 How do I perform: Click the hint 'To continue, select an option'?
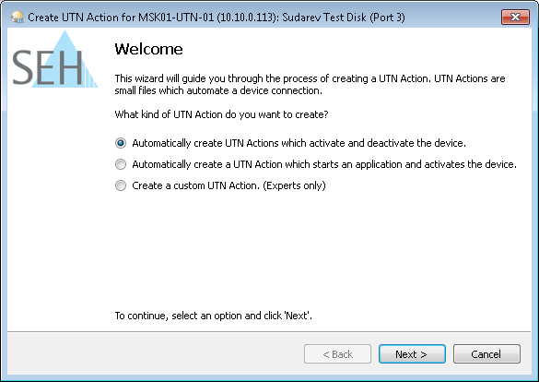(213, 316)
